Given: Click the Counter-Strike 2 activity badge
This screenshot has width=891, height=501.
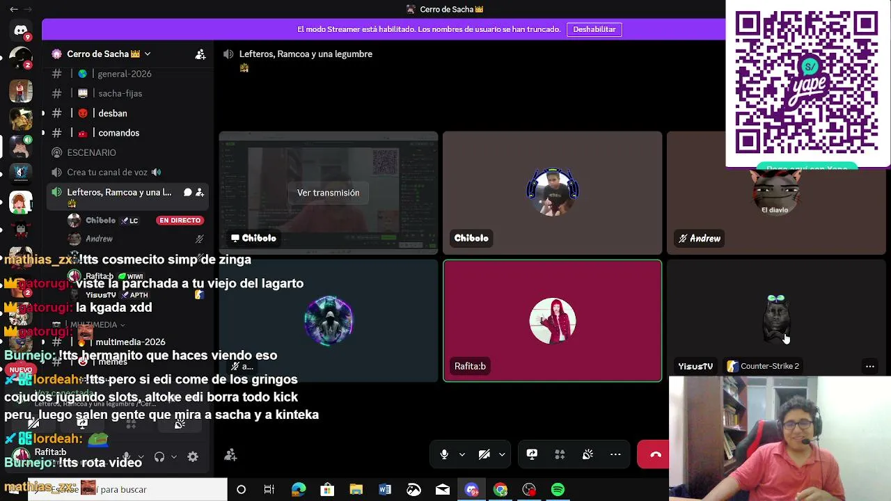Looking at the screenshot, I should pyautogui.click(x=763, y=366).
